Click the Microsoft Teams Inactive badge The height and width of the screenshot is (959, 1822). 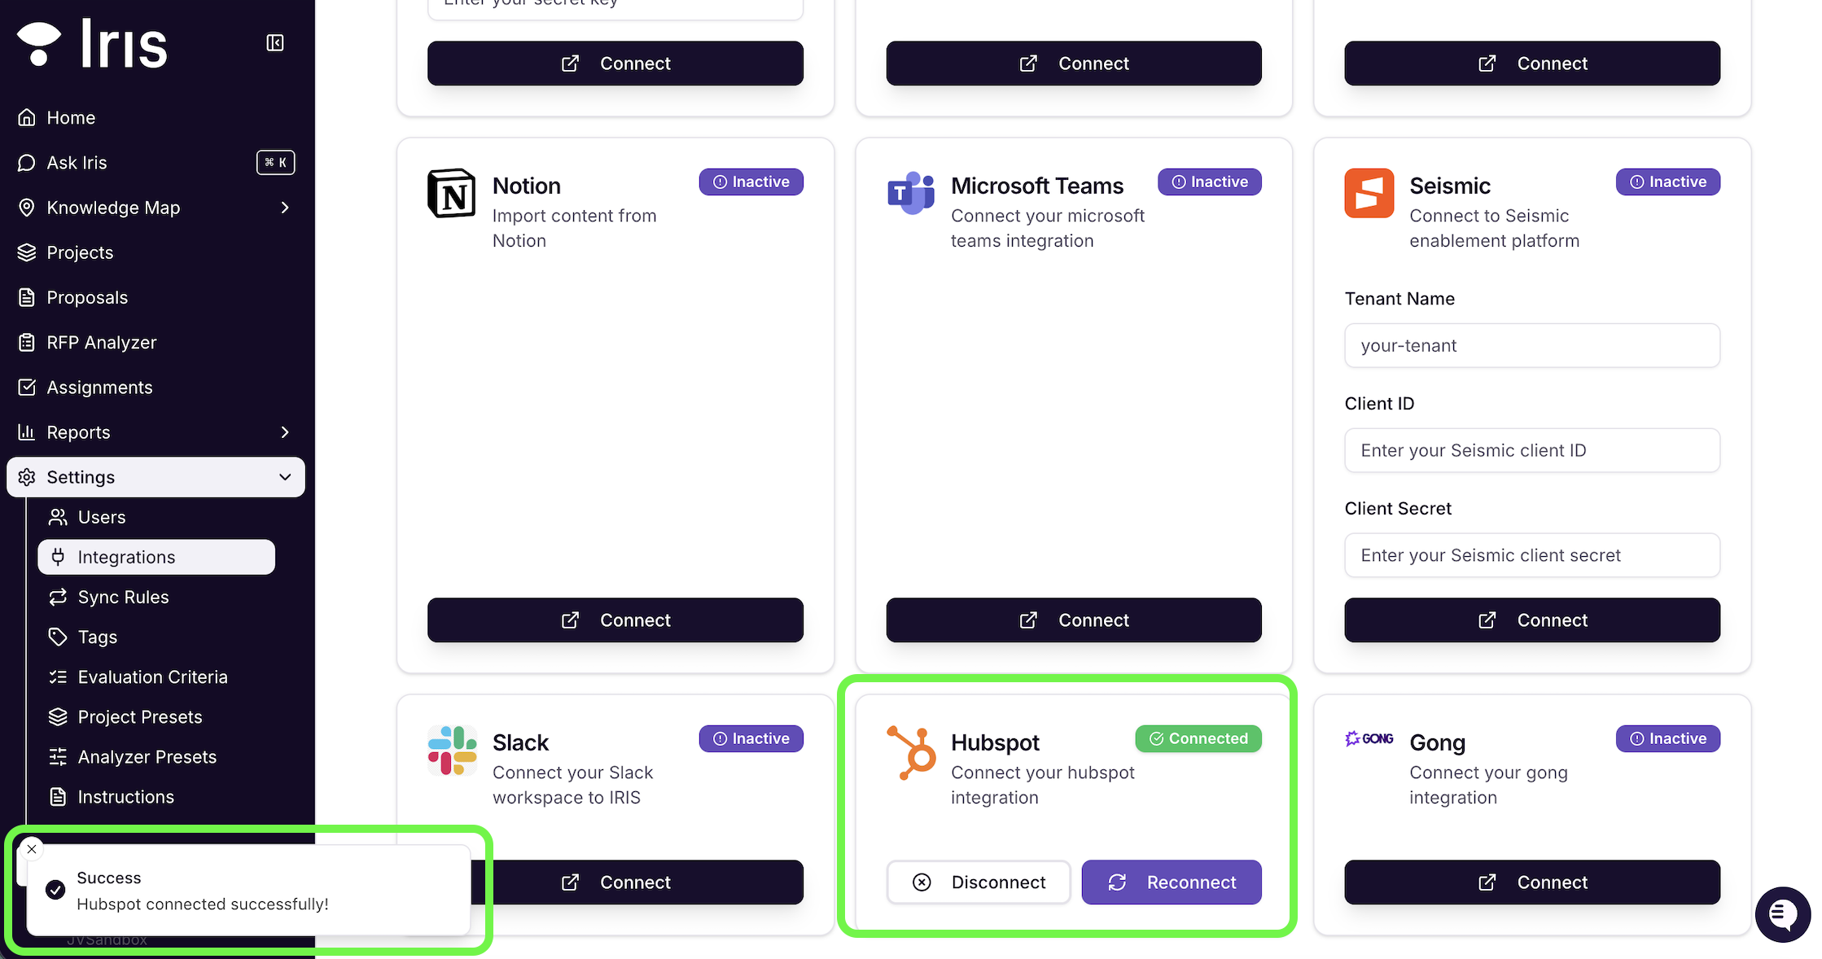[x=1210, y=182]
